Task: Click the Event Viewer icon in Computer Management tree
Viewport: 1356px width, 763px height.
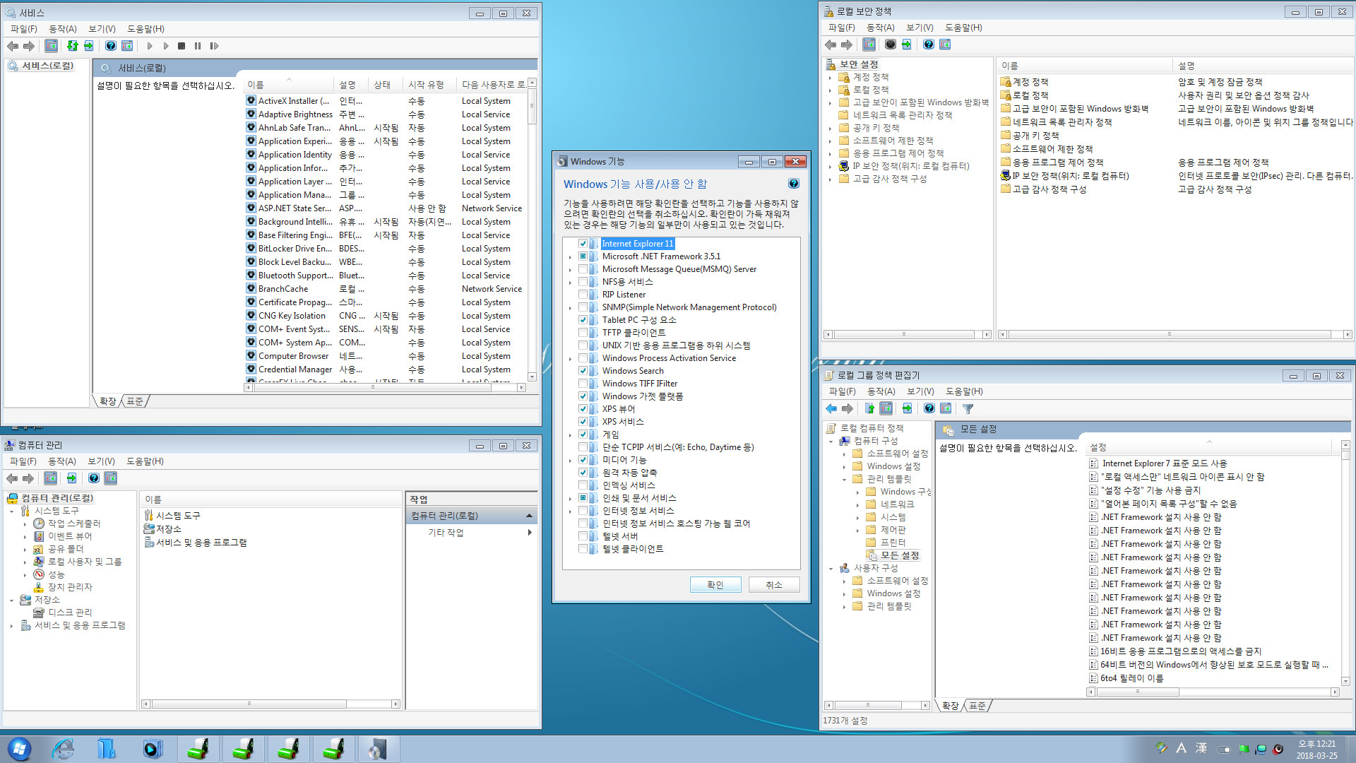Action: coord(39,536)
